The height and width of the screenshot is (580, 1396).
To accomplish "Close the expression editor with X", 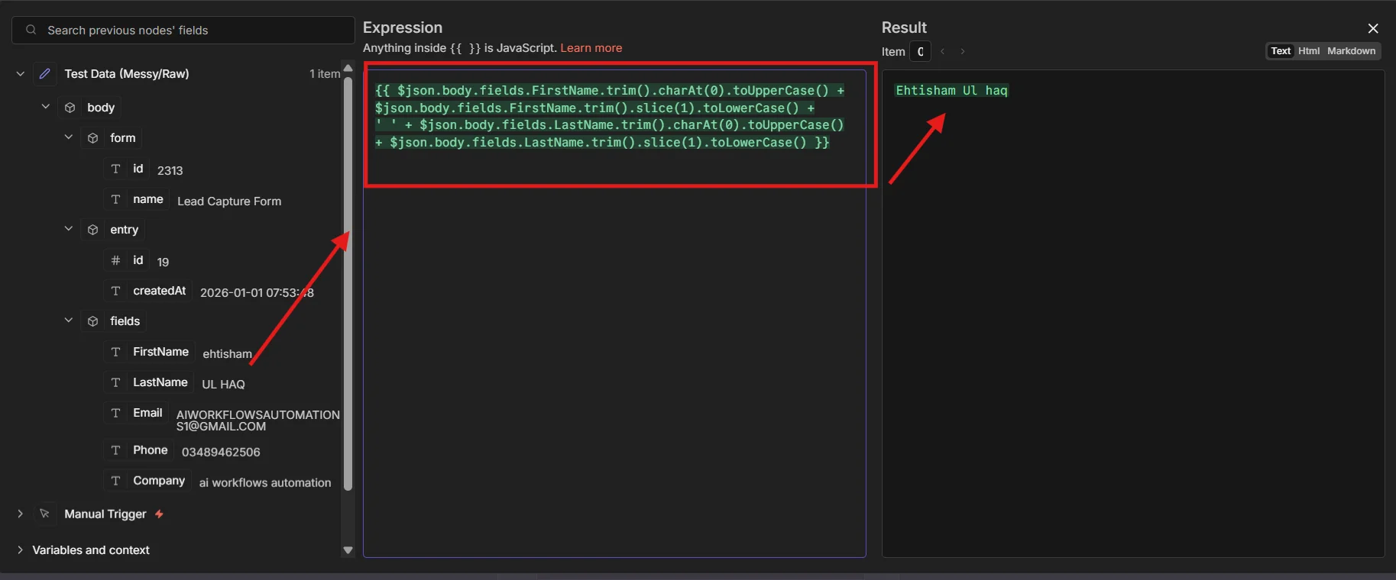I will pyautogui.click(x=1373, y=28).
